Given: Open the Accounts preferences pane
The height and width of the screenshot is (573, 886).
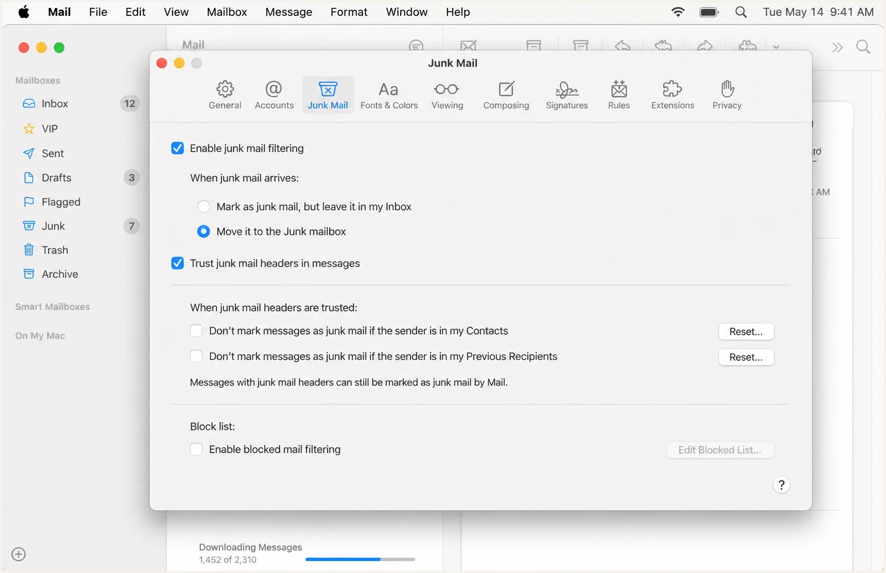Looking at the screenshot, I should point(274,95).
